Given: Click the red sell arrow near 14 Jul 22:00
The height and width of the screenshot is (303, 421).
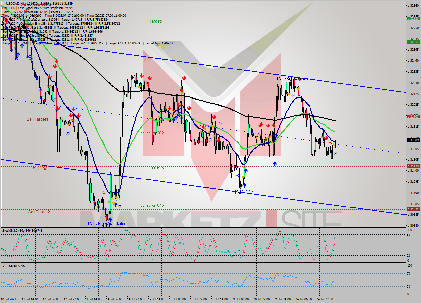Looking at the screenshot, I should [x=142, y=75].
